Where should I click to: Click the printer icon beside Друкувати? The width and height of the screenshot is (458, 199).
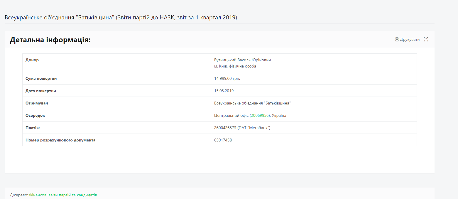point(397,39)
